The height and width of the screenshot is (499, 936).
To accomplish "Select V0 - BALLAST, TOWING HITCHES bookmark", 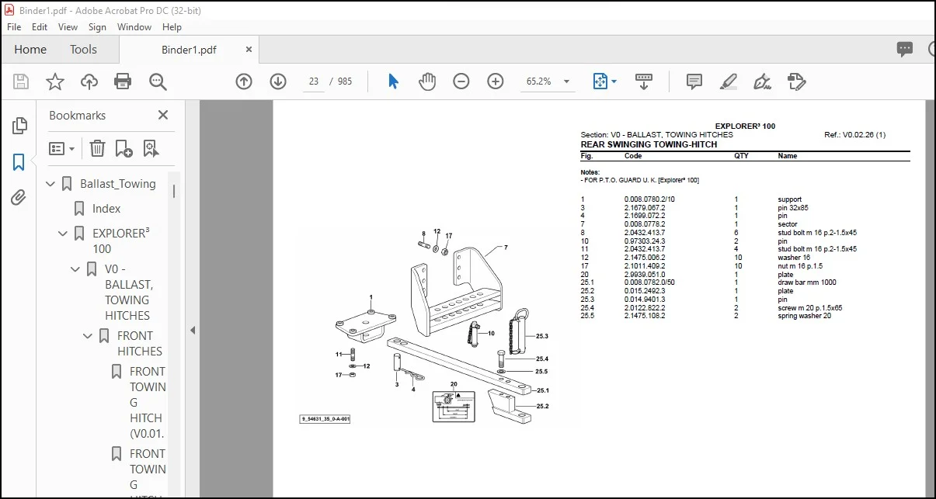I will [x=127, y=292].
